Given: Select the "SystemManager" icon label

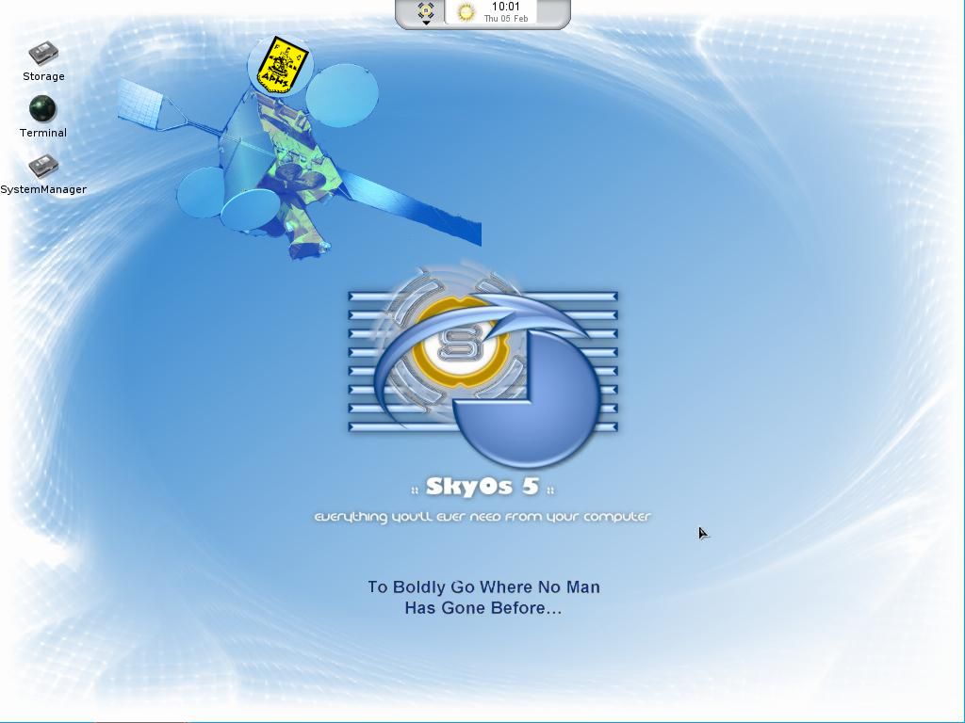Looking at the screenshot, I should pos(43,189).
